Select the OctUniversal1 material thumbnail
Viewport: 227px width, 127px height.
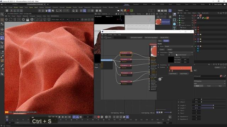(159, 22)
